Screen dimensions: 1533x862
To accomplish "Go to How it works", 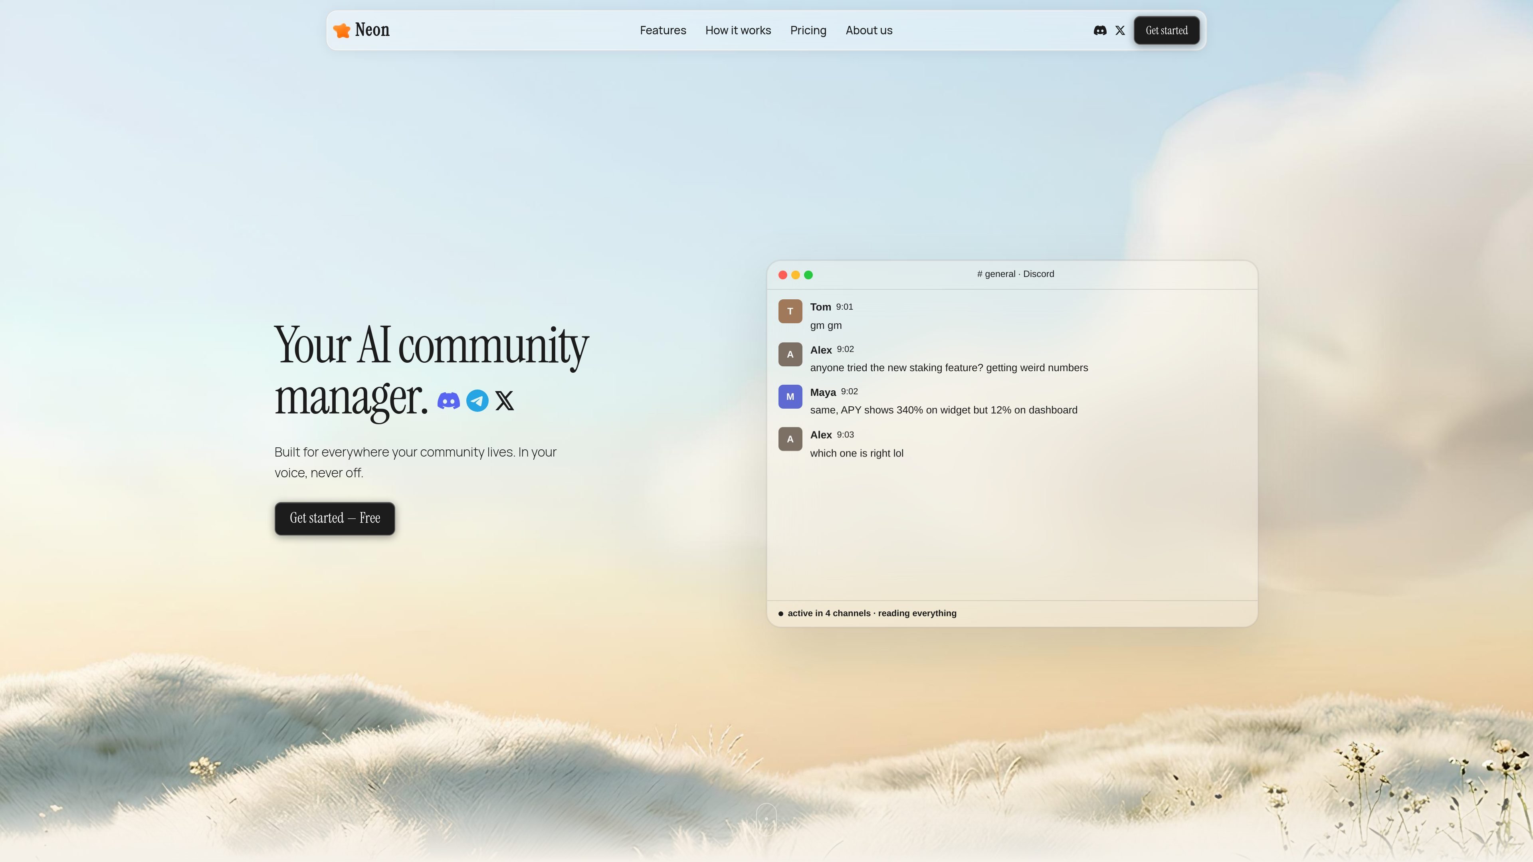I will (x=738, y=30).
